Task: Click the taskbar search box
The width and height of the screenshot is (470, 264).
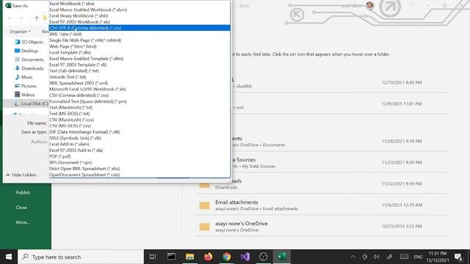Action: [81, 257]
